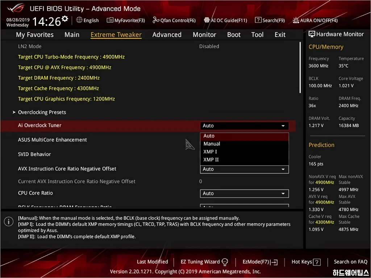The width and height of the screenshot is (371, 278).
Task: Click Target Cache Frequency : 4300MHz text
Action: [58, 88]
